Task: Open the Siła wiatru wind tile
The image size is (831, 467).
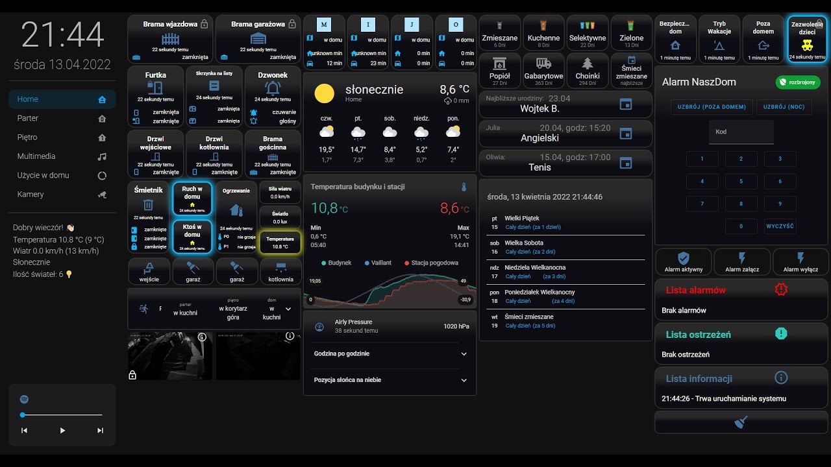Action: [x=280, y=192]
